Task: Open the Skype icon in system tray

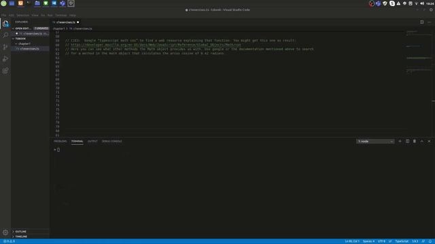Action: tap(392, 3)
